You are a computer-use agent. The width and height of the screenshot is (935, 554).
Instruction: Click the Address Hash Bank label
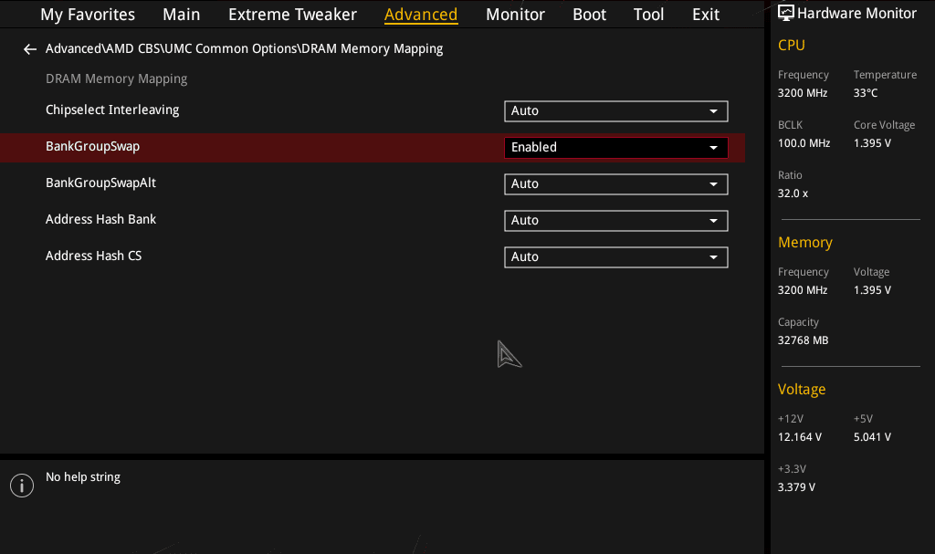coord(101,220)
